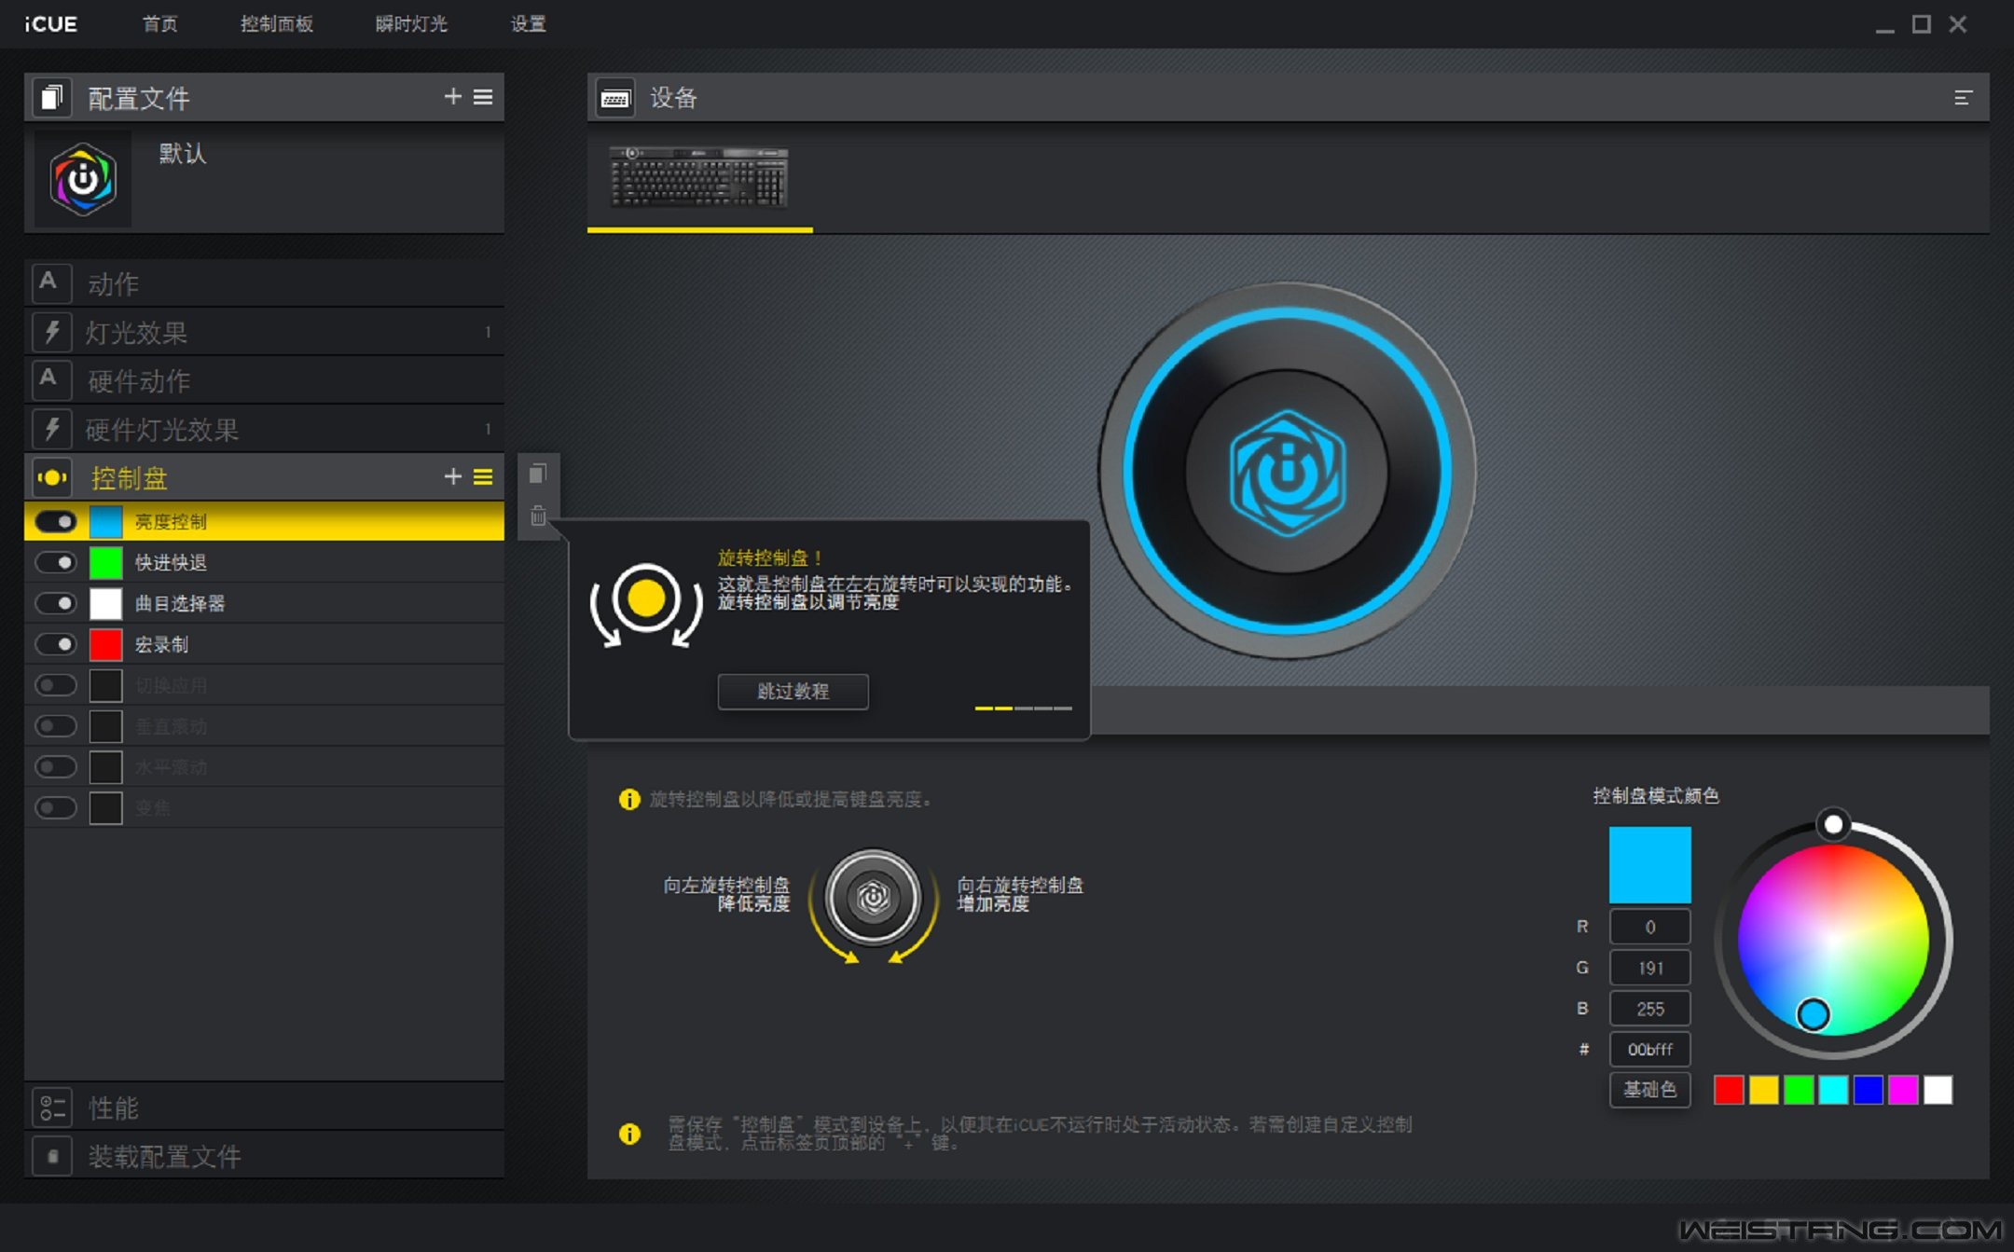Click the 灯光效果 lightning icon
The width and height of the screenshot is (2014, 1252).
[52, 332]
